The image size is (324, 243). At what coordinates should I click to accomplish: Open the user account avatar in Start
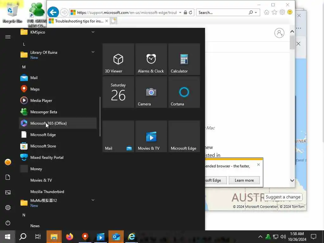tap(8, 162)
